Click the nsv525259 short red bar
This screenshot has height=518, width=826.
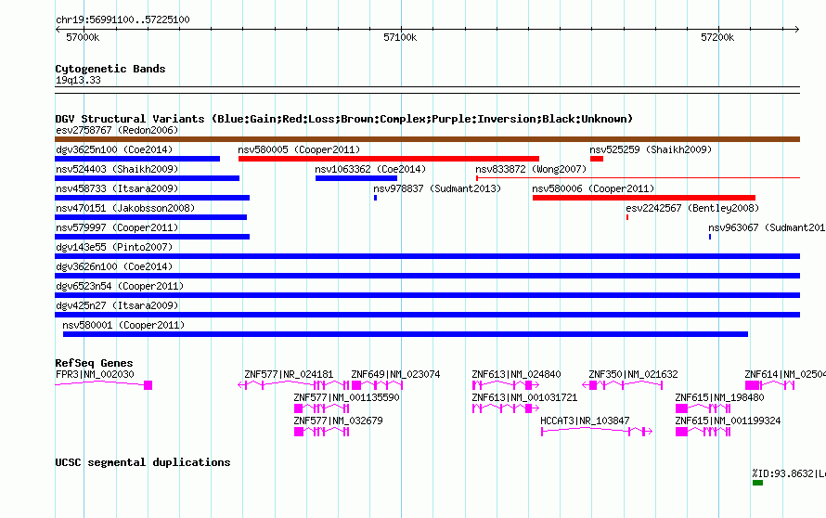click(x=597, y=159)
